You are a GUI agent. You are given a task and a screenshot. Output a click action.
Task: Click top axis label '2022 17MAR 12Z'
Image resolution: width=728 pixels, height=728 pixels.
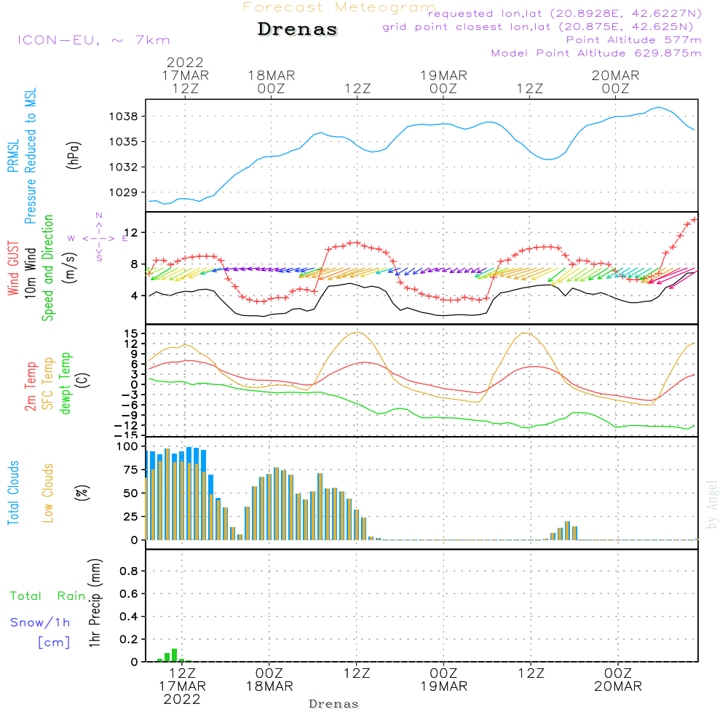tap(185, 76)
